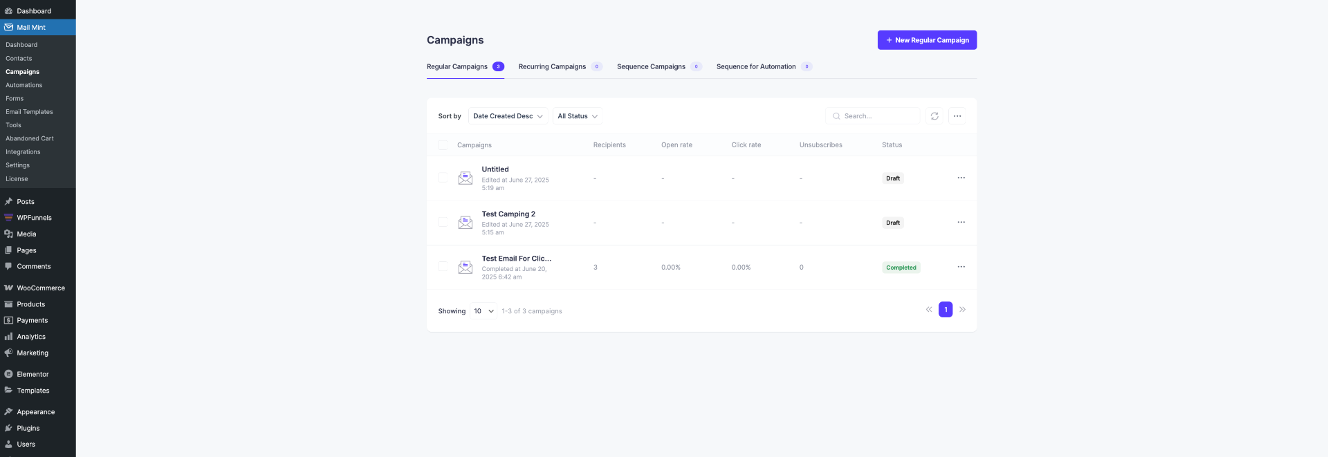Viewport: 1328px width, 457px height.
Task: Click the Templates folder icon
Action: [x=8, y=391]
